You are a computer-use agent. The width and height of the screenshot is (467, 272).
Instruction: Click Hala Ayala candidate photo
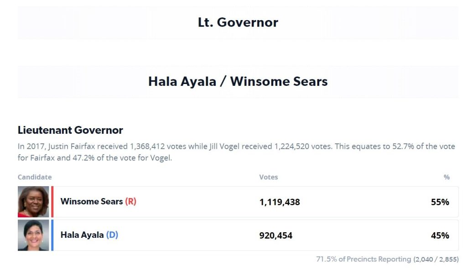[x=33, y=235]
